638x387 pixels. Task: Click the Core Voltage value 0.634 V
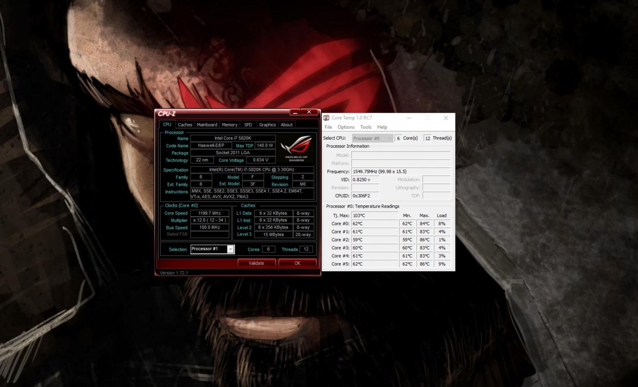point(261,160)
